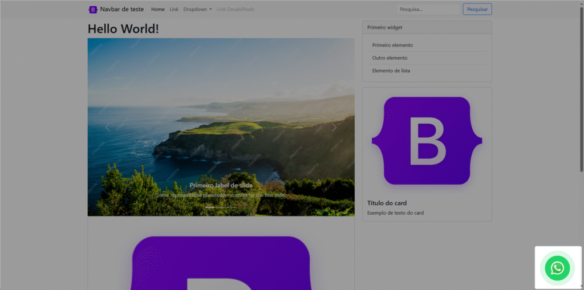This screenshot has height=290, width=584.
Task: Click the 'Link Desabilitado' nav item
Action: [236, 9]
